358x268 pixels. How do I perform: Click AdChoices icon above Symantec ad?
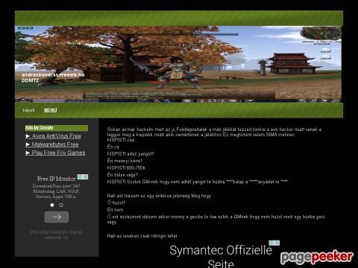click(274, 243)
